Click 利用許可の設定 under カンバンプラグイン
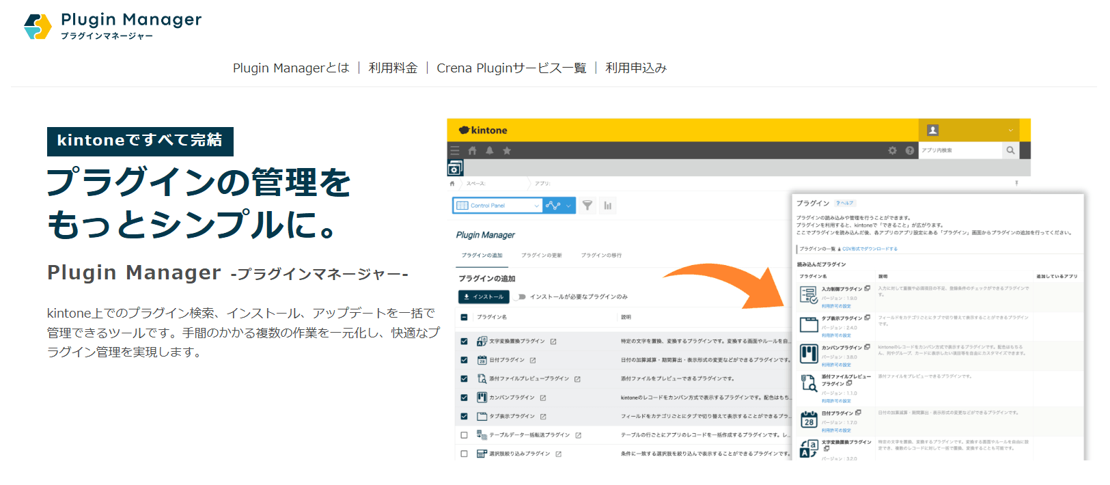Screen dimensions: 1110x485 click(836, 365)
